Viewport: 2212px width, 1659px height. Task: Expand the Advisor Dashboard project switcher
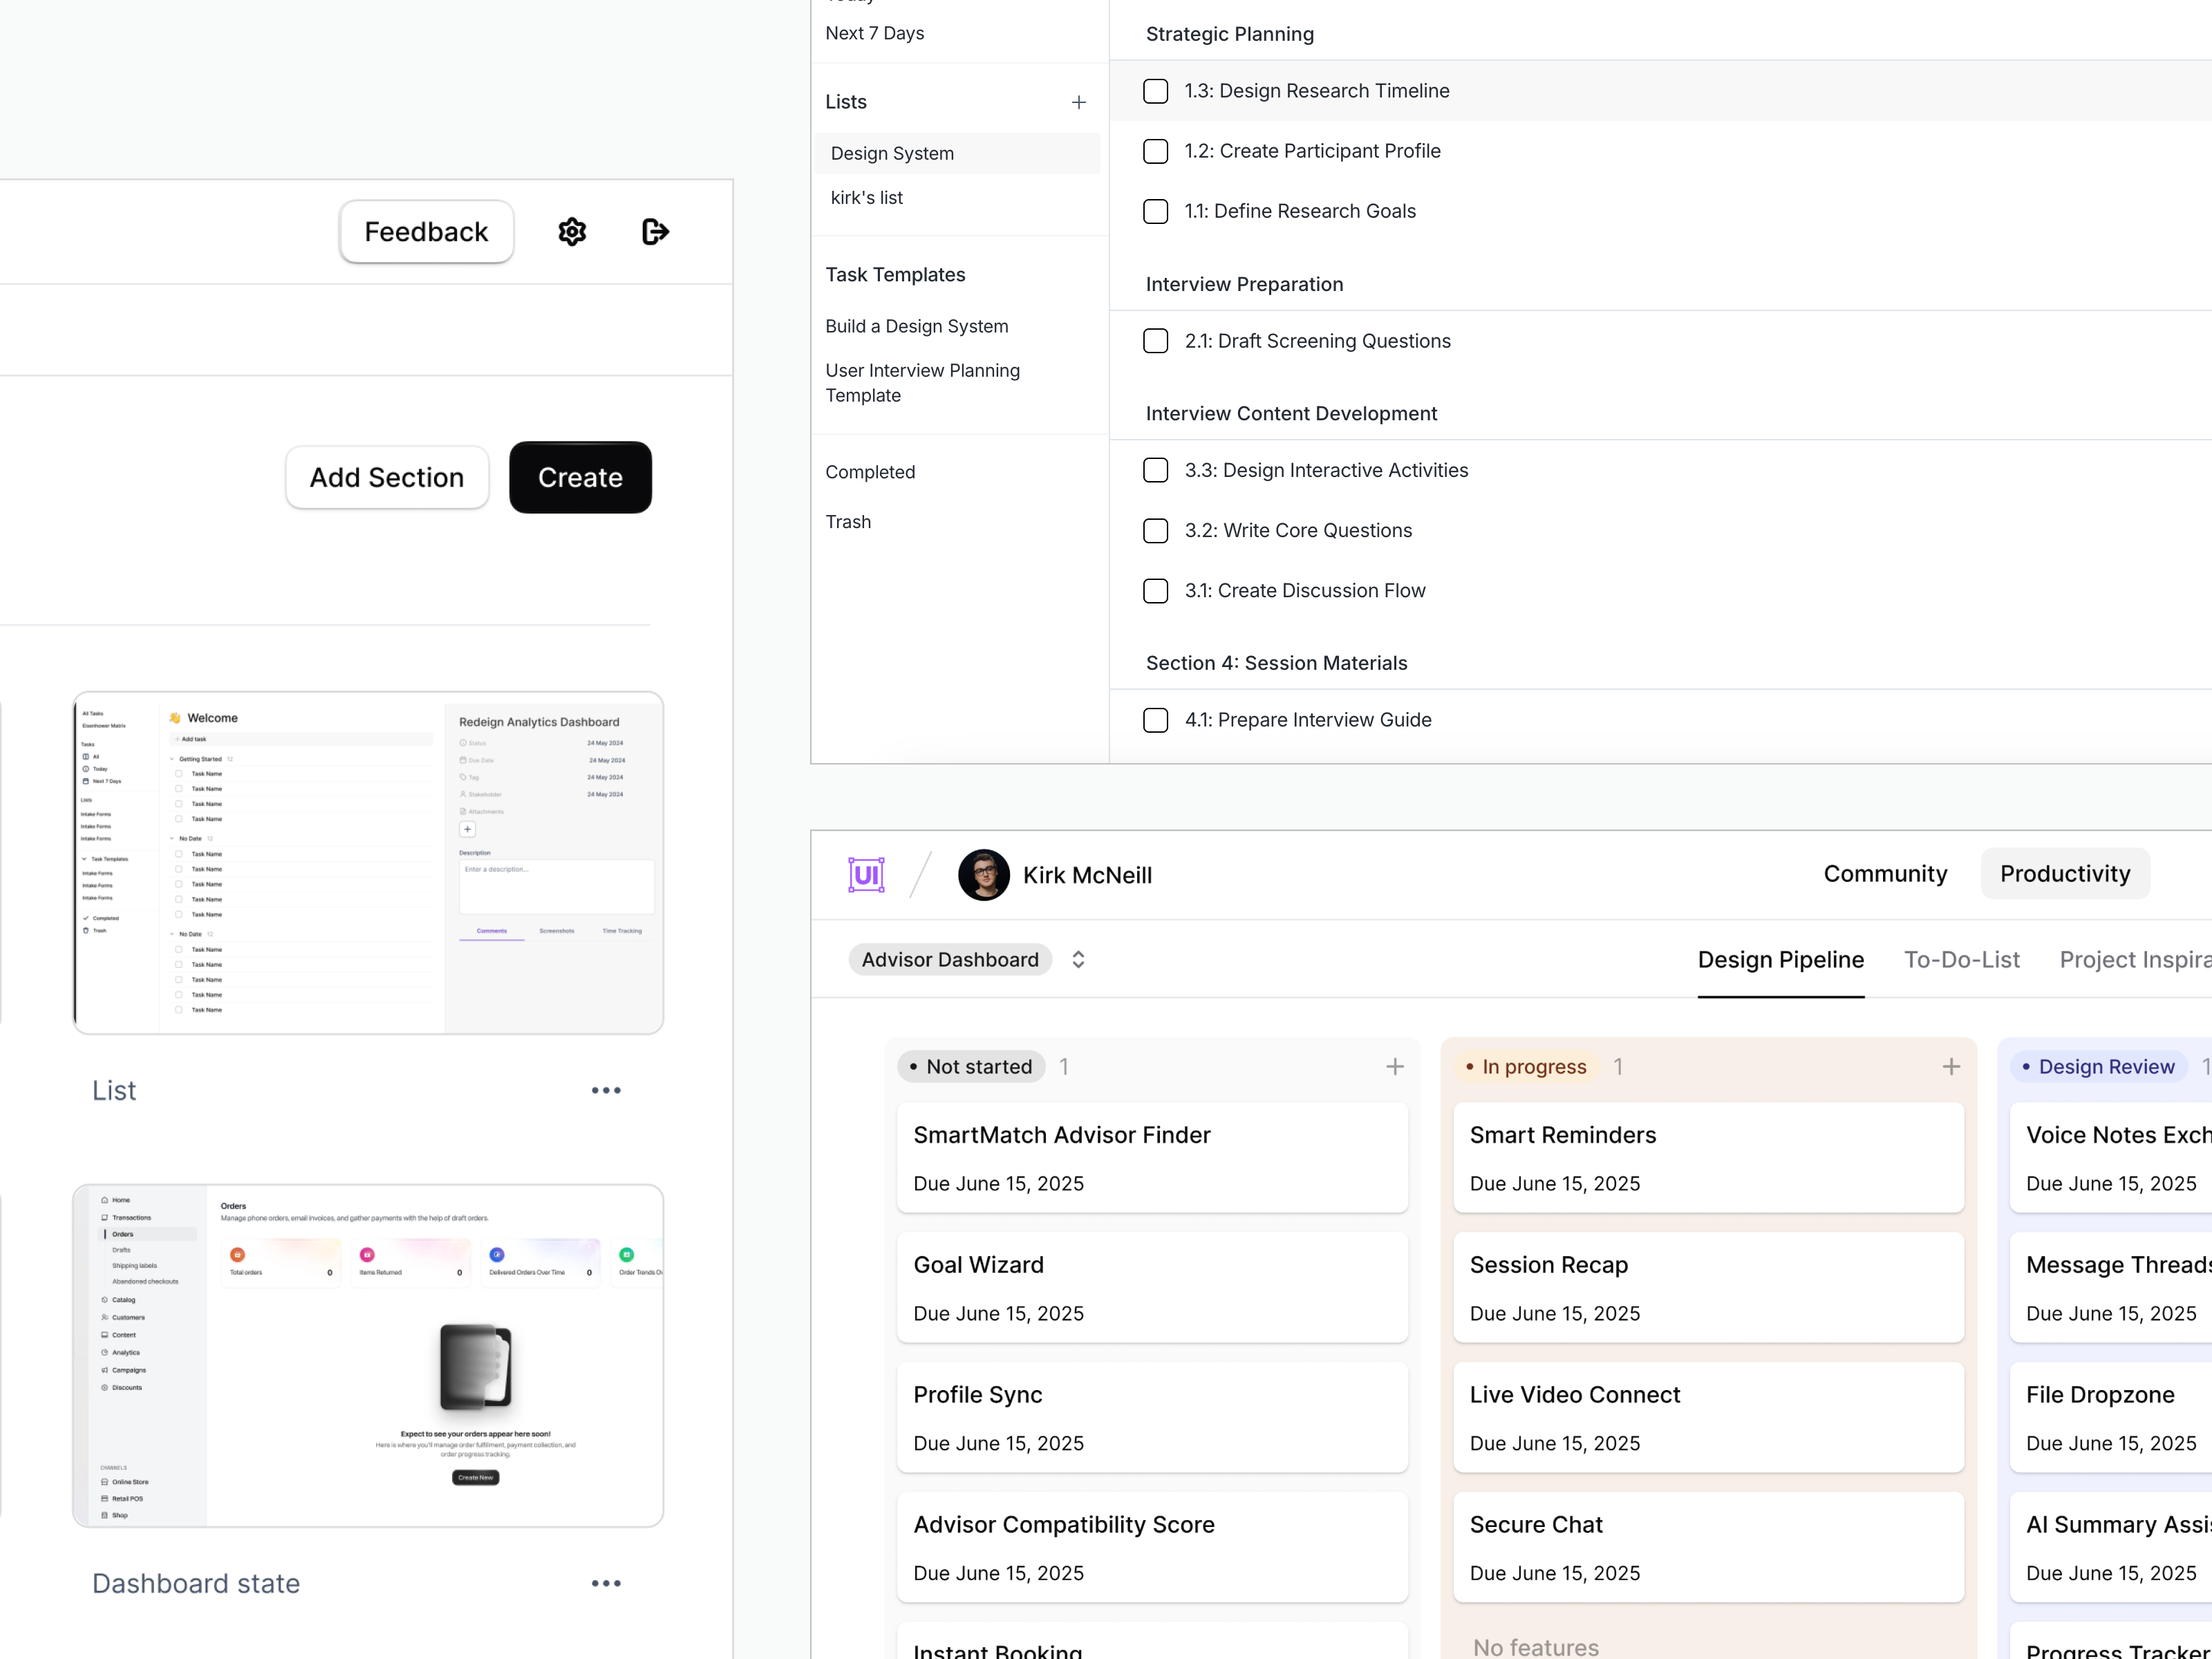point(1078,960)
